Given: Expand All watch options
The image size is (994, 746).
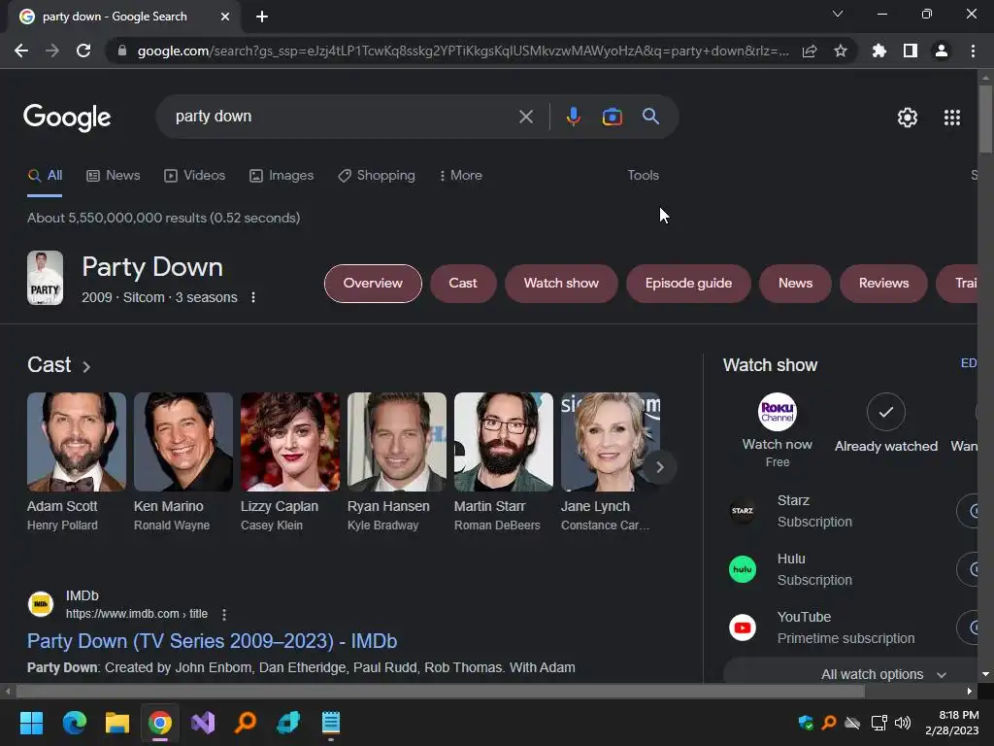Looking at the screenshot, I should click(883, 674).
